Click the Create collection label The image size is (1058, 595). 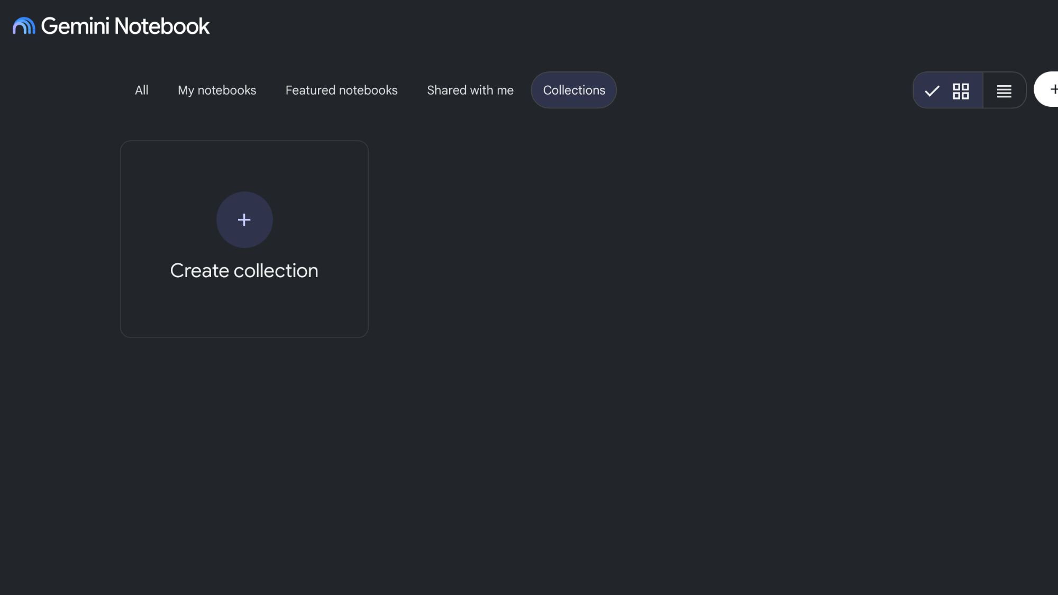[244, 271]
